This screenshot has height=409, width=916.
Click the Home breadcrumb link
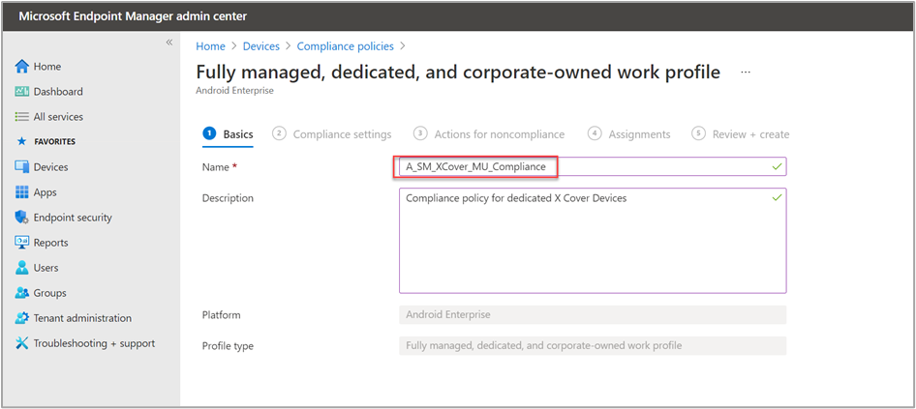[210, 46]
